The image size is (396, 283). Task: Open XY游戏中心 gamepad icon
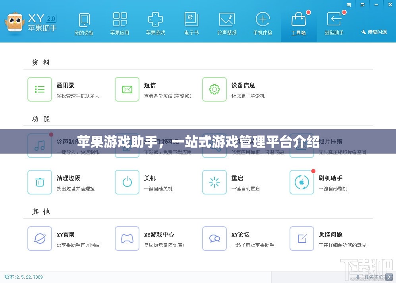coord(127,239)
